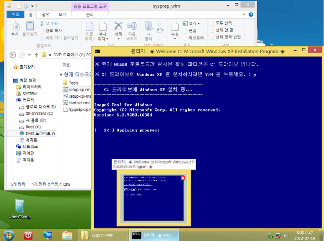Switch to the View ribbon tab
Image resolution: width=324 pixels, height=241 pixels.
pos(62,14)
